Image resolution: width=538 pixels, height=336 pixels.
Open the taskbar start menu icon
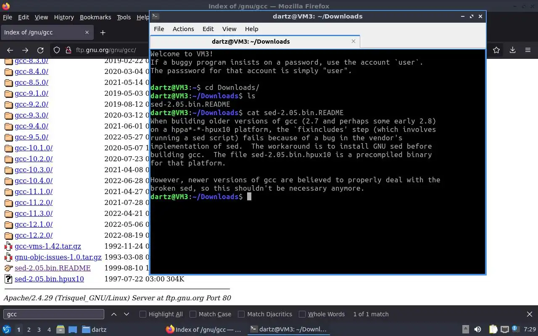[6, 330]
